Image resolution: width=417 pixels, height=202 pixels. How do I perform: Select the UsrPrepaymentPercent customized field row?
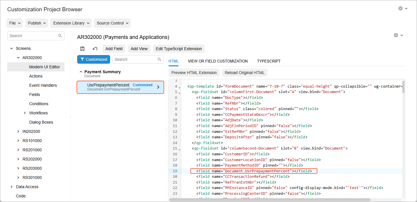click(x=120, y=87)
